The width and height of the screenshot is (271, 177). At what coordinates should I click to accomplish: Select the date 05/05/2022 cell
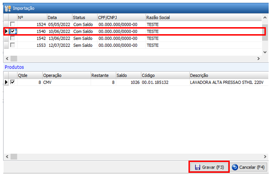pyautogui.click(x=60, y=24)
